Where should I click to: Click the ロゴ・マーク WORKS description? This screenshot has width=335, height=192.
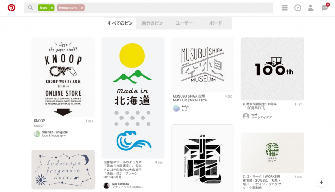tap(262, 182)
